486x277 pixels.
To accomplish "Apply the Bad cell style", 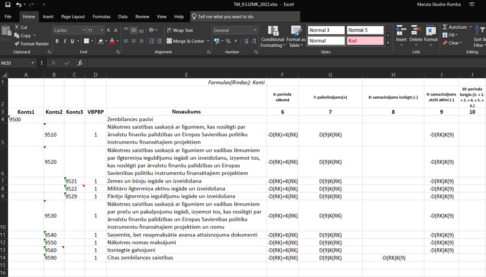I will (x=365, y=40).
